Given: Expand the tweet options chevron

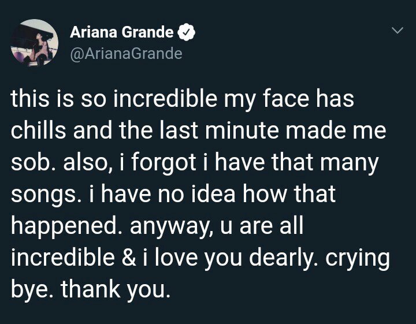Looking at the screenshot, I should tap(398, 31).
